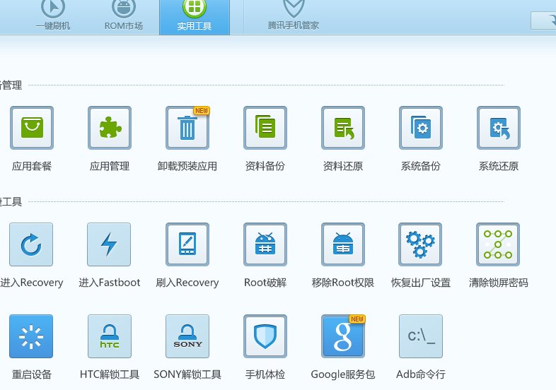Open 资料备份 backup icon

point(265,129)
